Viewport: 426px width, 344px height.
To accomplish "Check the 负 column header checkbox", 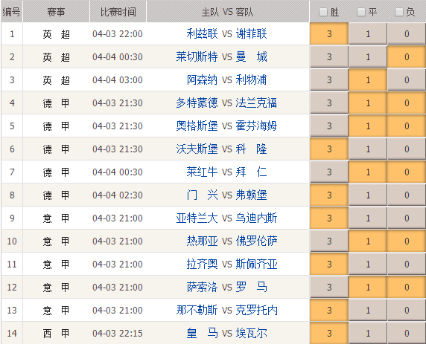I will [399, 12].
